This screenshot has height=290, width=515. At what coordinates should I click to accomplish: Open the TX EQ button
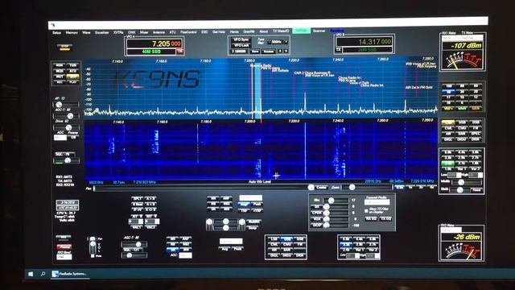click(385, 218)
